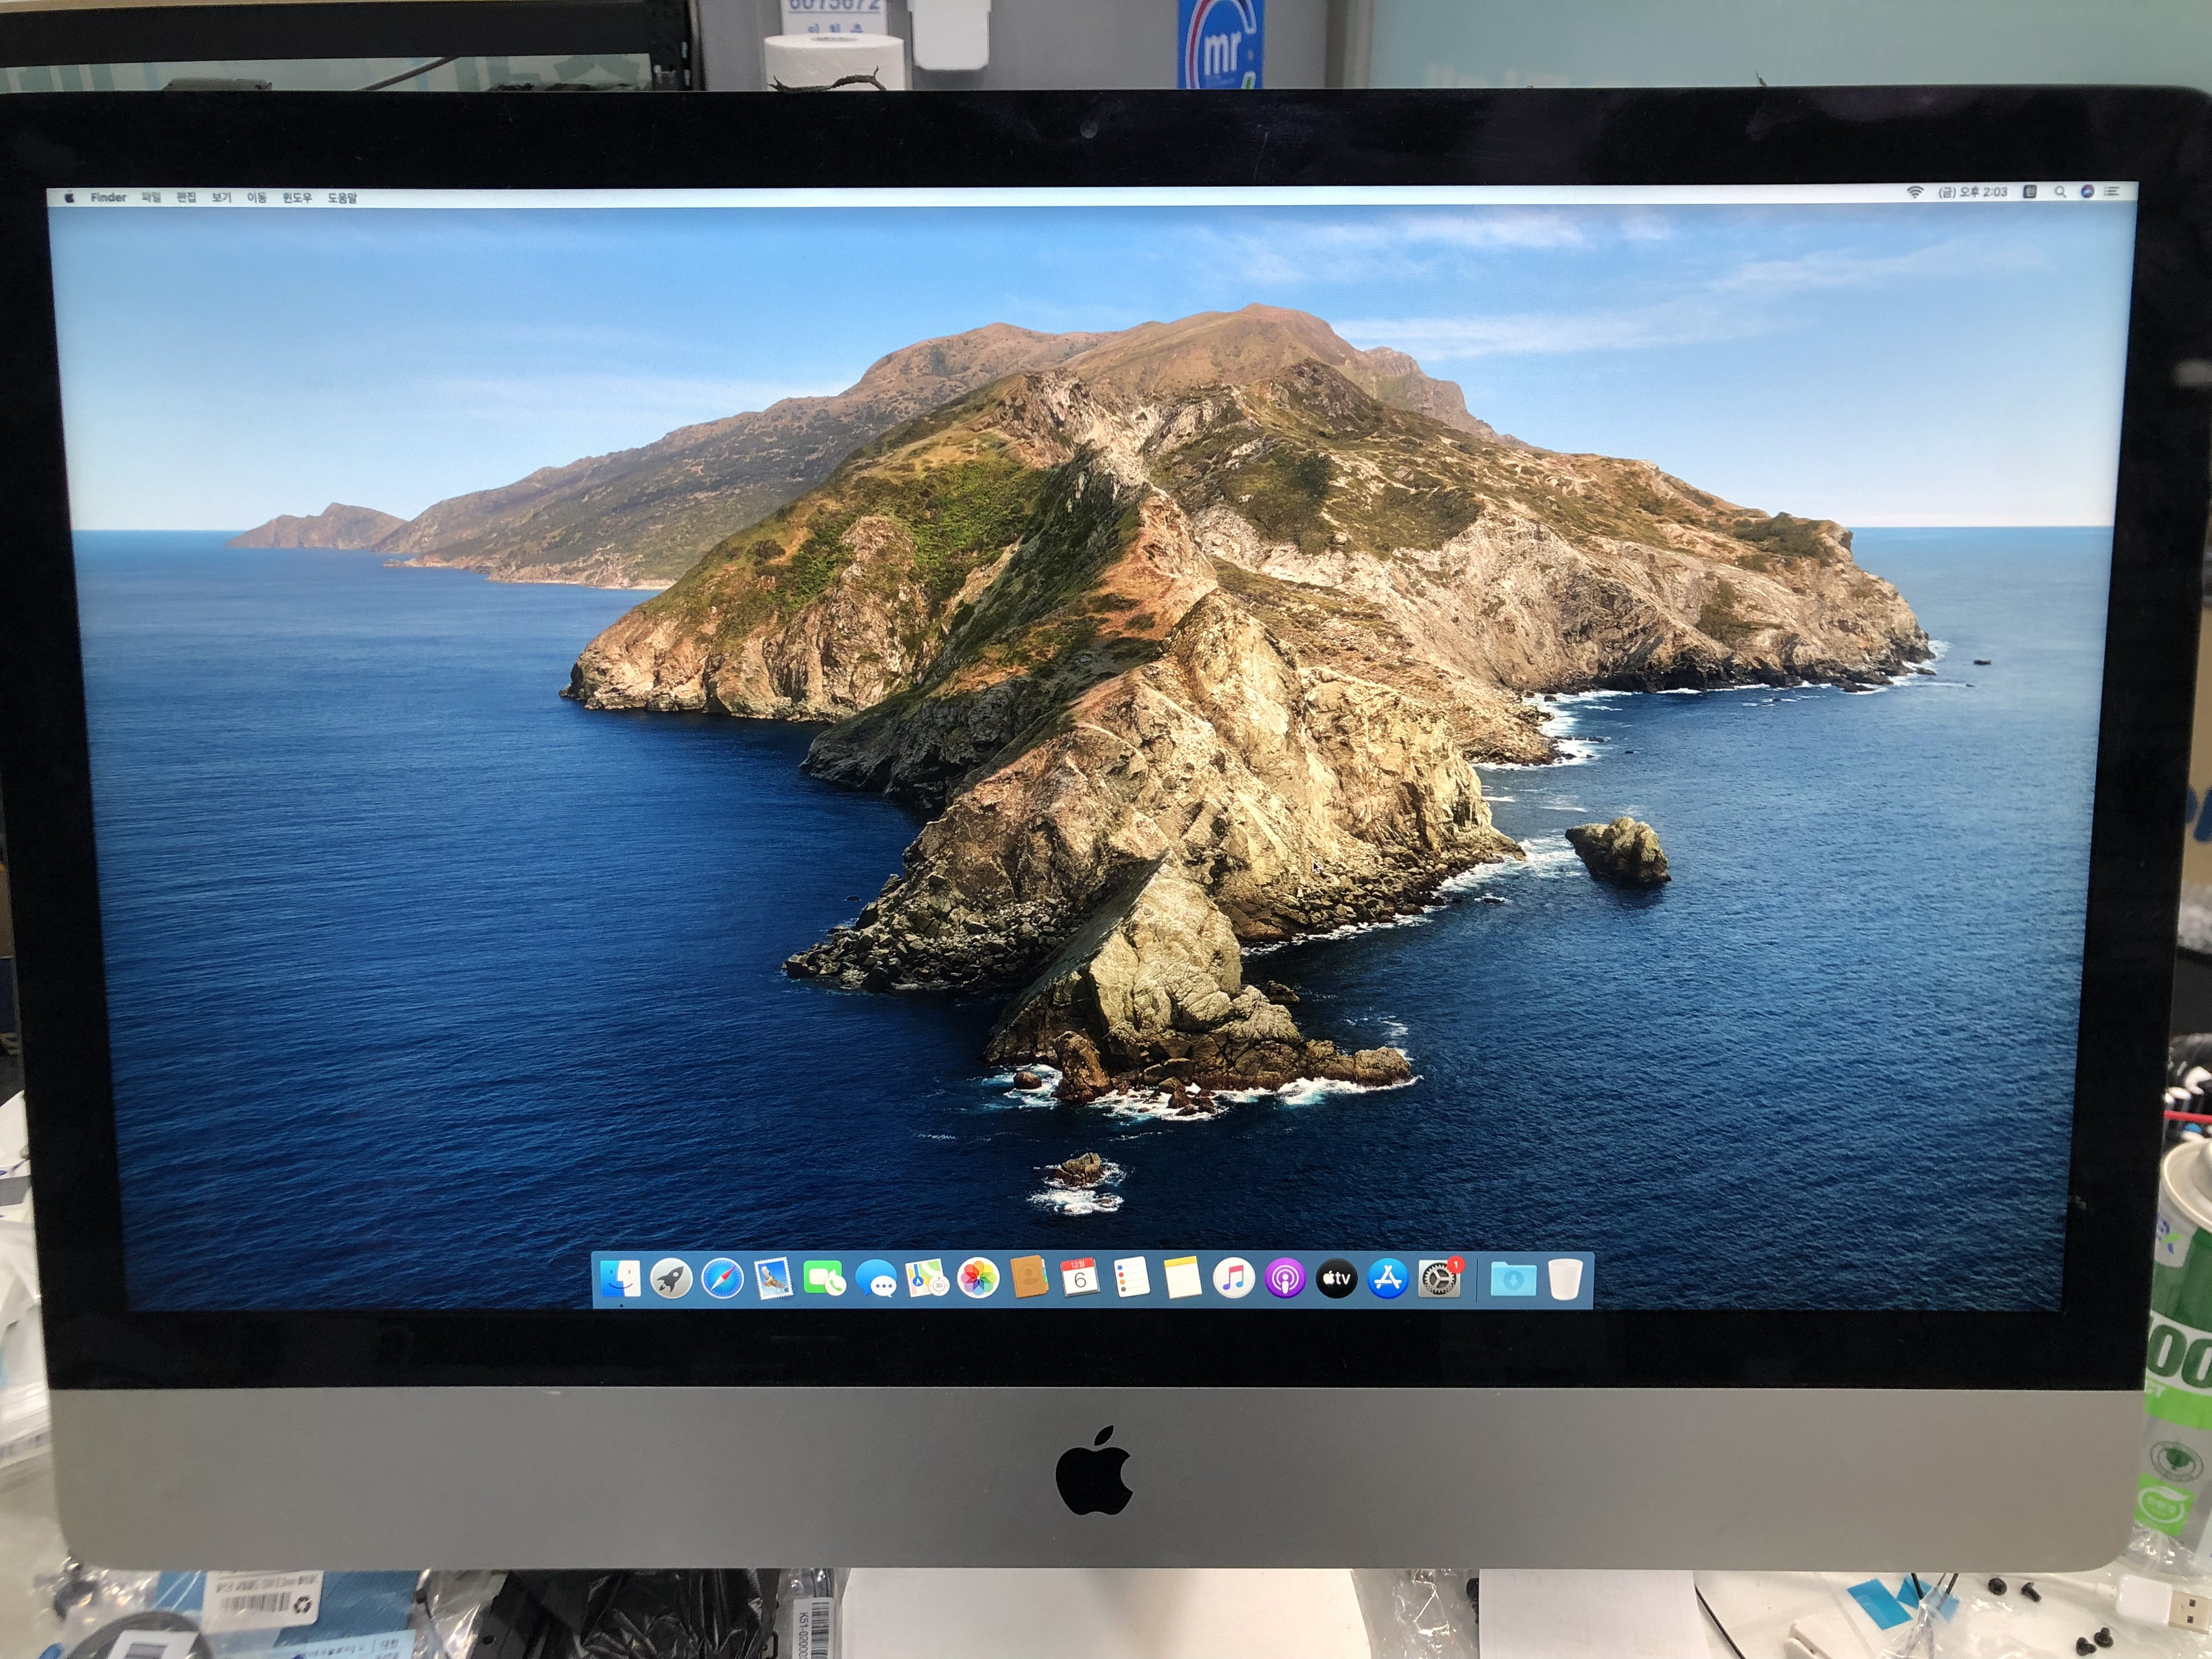This screenshot has width=2212, height=1659.
Task: Click Wi-Fi status icon in menu bar
Action: (1914, 192)
